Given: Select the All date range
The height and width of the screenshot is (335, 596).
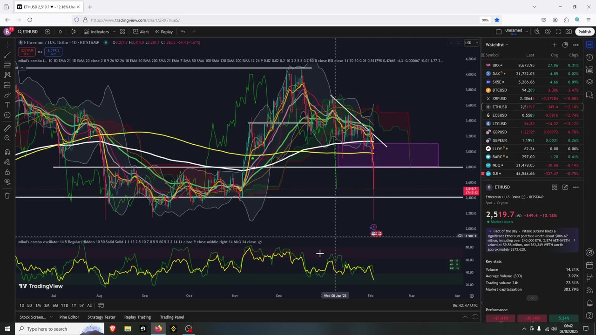Looking at the screenshot, I should 89,305.
